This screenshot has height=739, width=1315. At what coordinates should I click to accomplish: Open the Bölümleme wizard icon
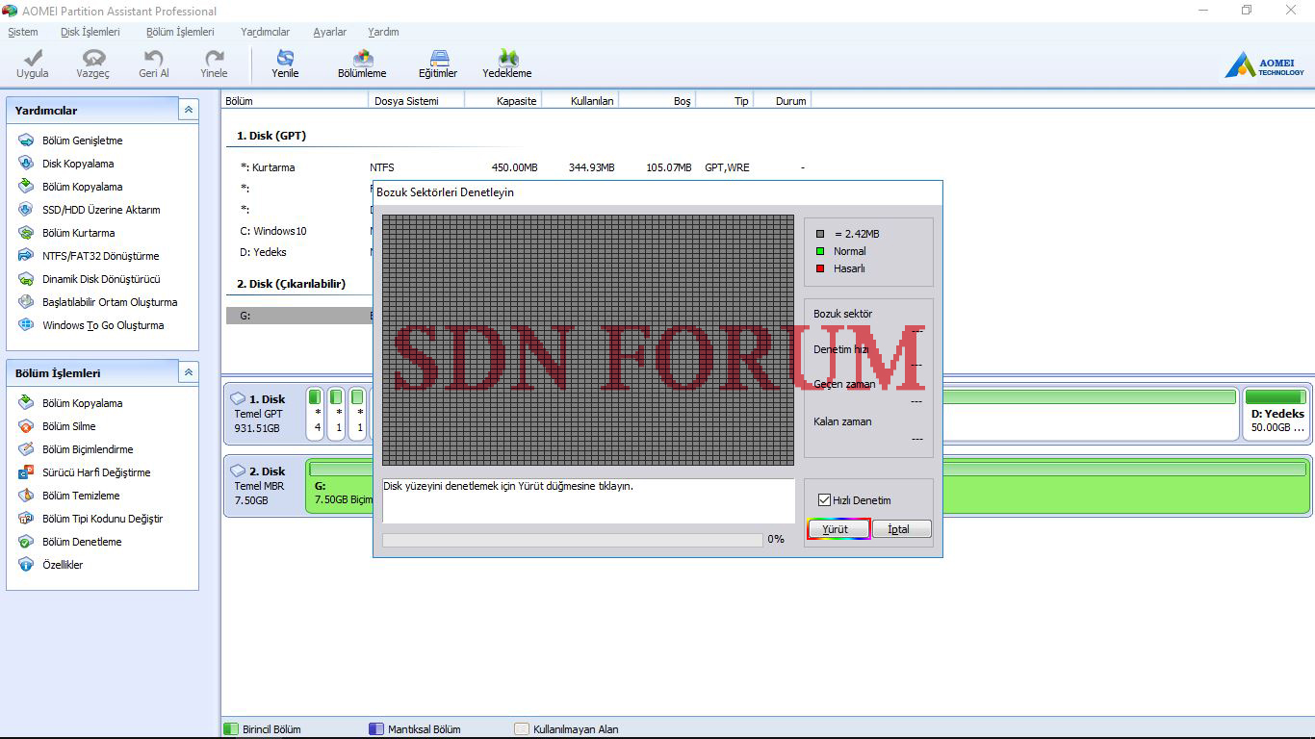coord(362,60)
